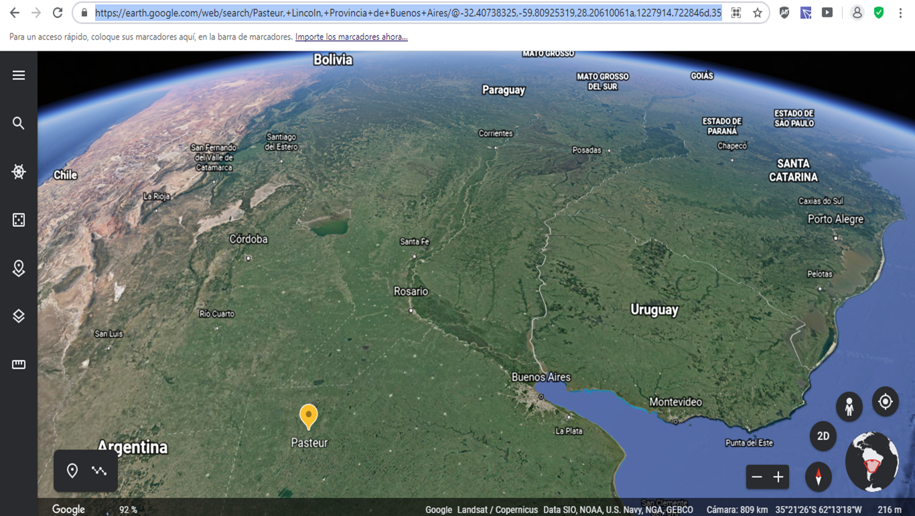915x516 pixels.
Task: Click the Argentina country label
Action: (x=133, y=447)
